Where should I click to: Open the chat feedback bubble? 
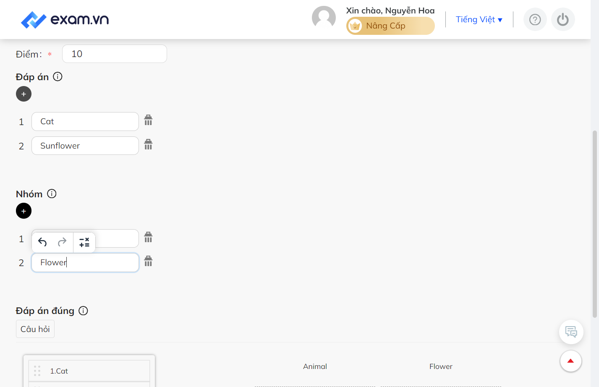571,332
